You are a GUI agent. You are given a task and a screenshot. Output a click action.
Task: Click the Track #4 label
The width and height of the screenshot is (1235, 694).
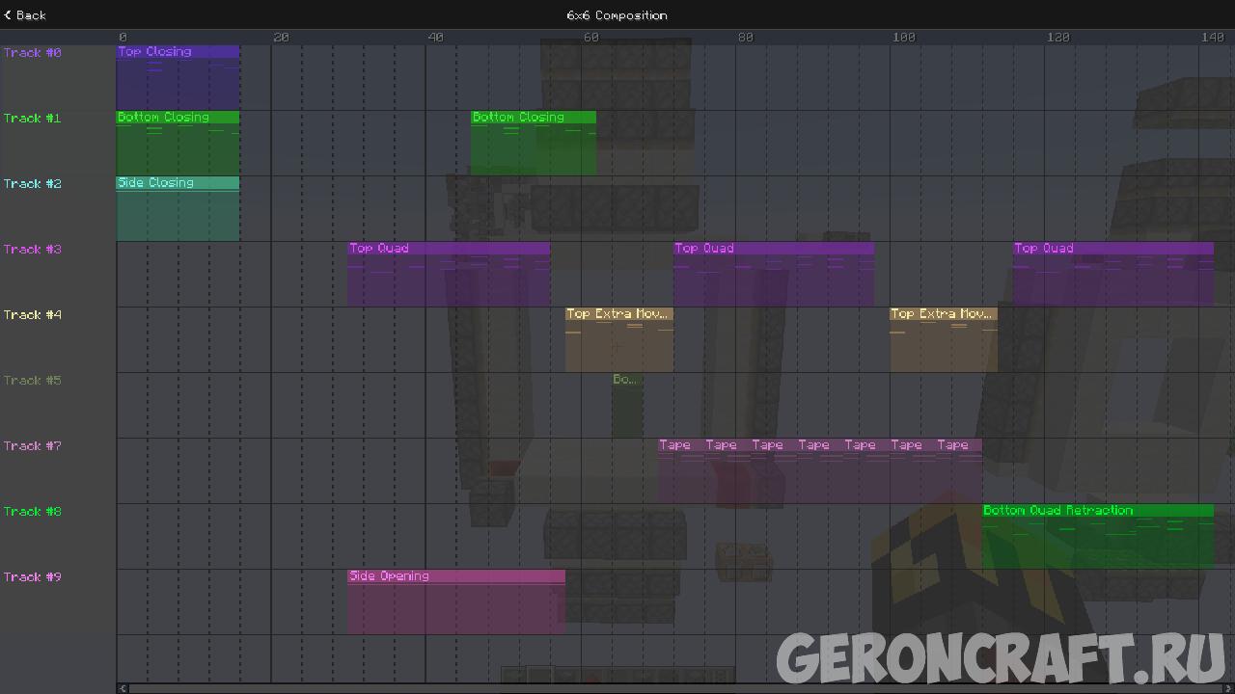tap(32, 314)
